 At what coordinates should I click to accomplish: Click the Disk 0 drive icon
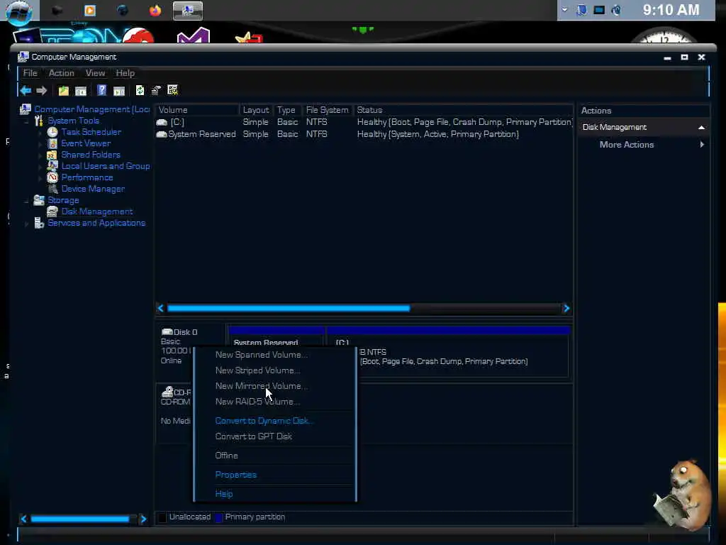pyautogui.click(x=167, y=332)
